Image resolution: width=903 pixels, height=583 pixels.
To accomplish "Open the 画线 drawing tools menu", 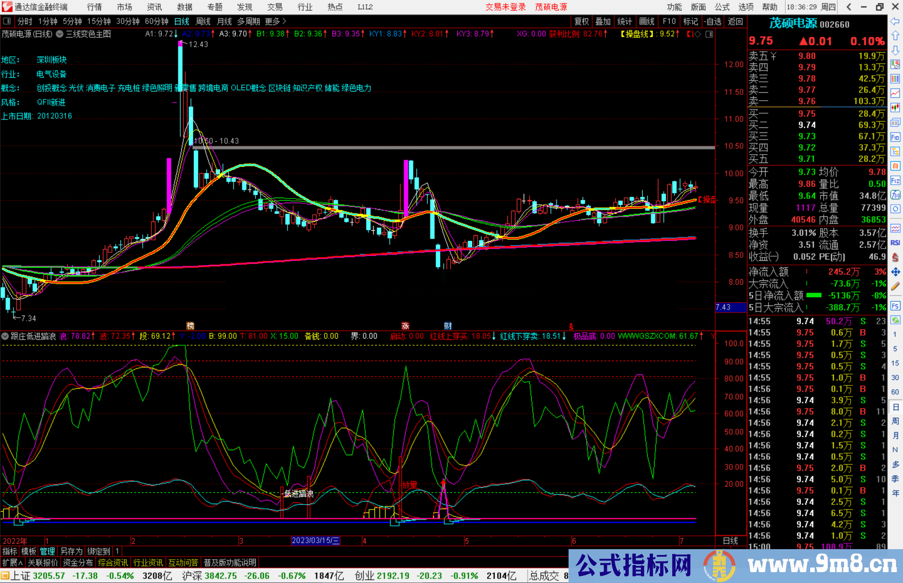I will [646, 21].
